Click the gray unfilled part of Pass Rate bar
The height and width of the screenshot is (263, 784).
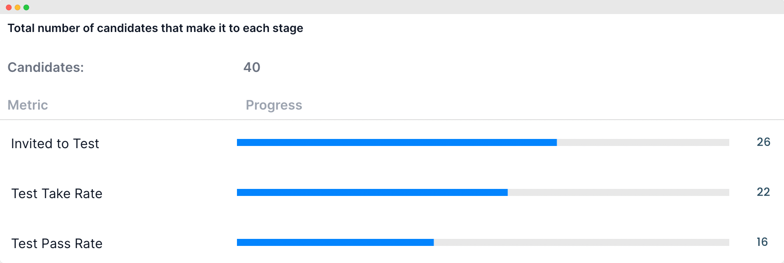(x=582, y=242)
